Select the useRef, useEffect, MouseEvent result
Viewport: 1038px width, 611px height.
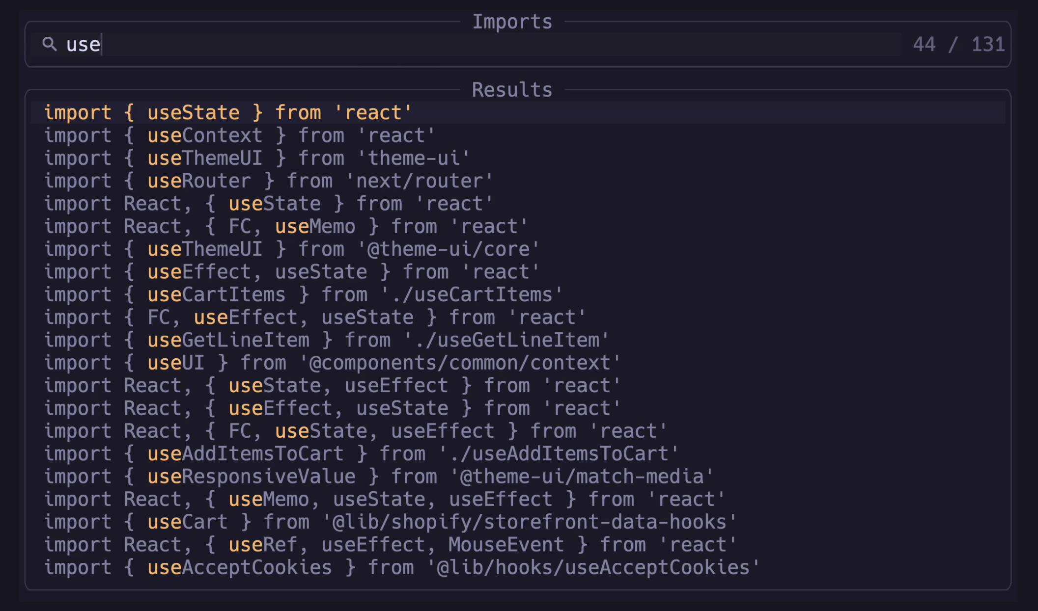(518, 545)
